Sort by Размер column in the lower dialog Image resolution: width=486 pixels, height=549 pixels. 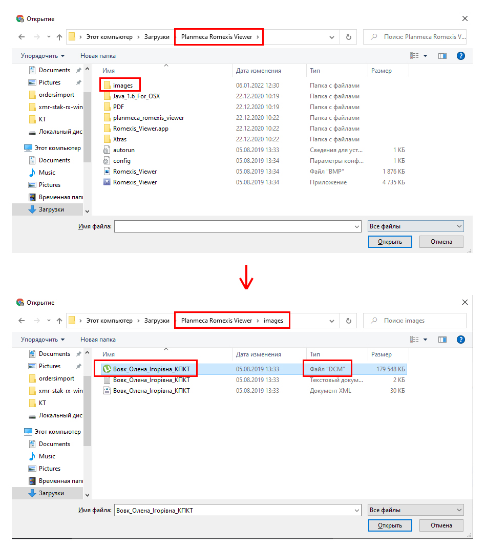tap(382, 354)
